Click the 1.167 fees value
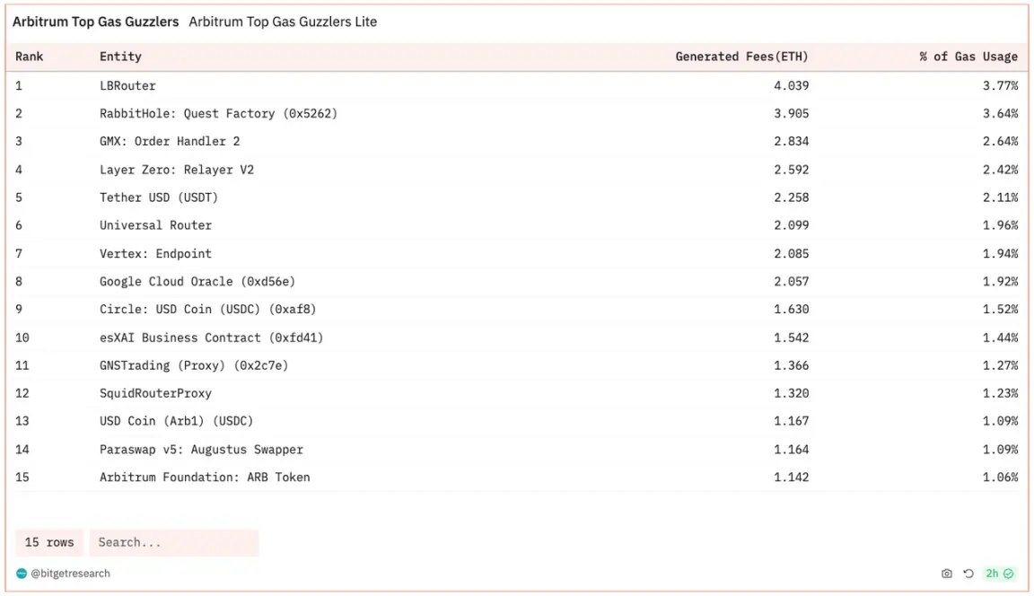The height and width of the screenshot is (596, 1034). (792, 421)
